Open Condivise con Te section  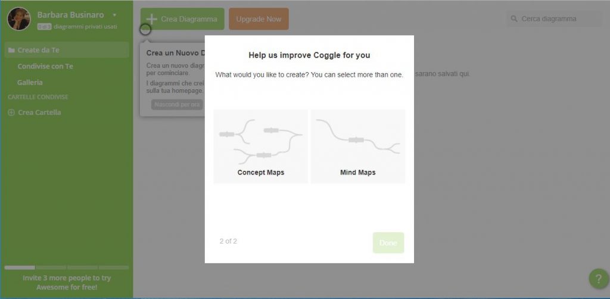click(45, 67)
